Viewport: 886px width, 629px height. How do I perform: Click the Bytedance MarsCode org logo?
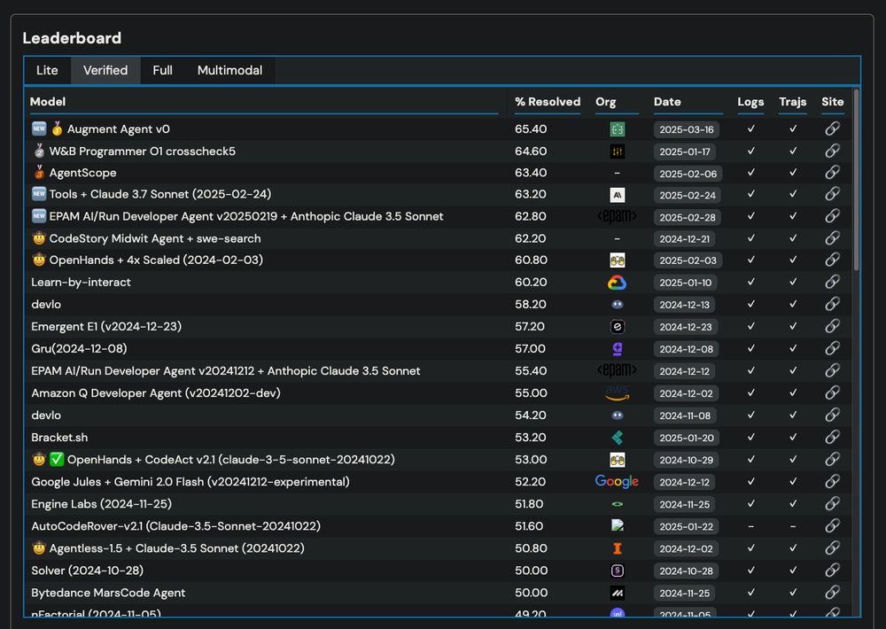(617, 593)
